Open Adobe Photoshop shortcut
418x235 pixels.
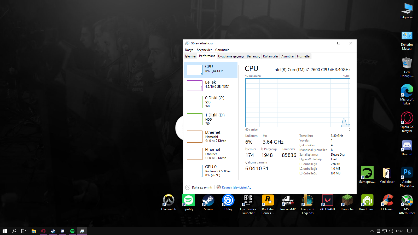pos(407,177)
